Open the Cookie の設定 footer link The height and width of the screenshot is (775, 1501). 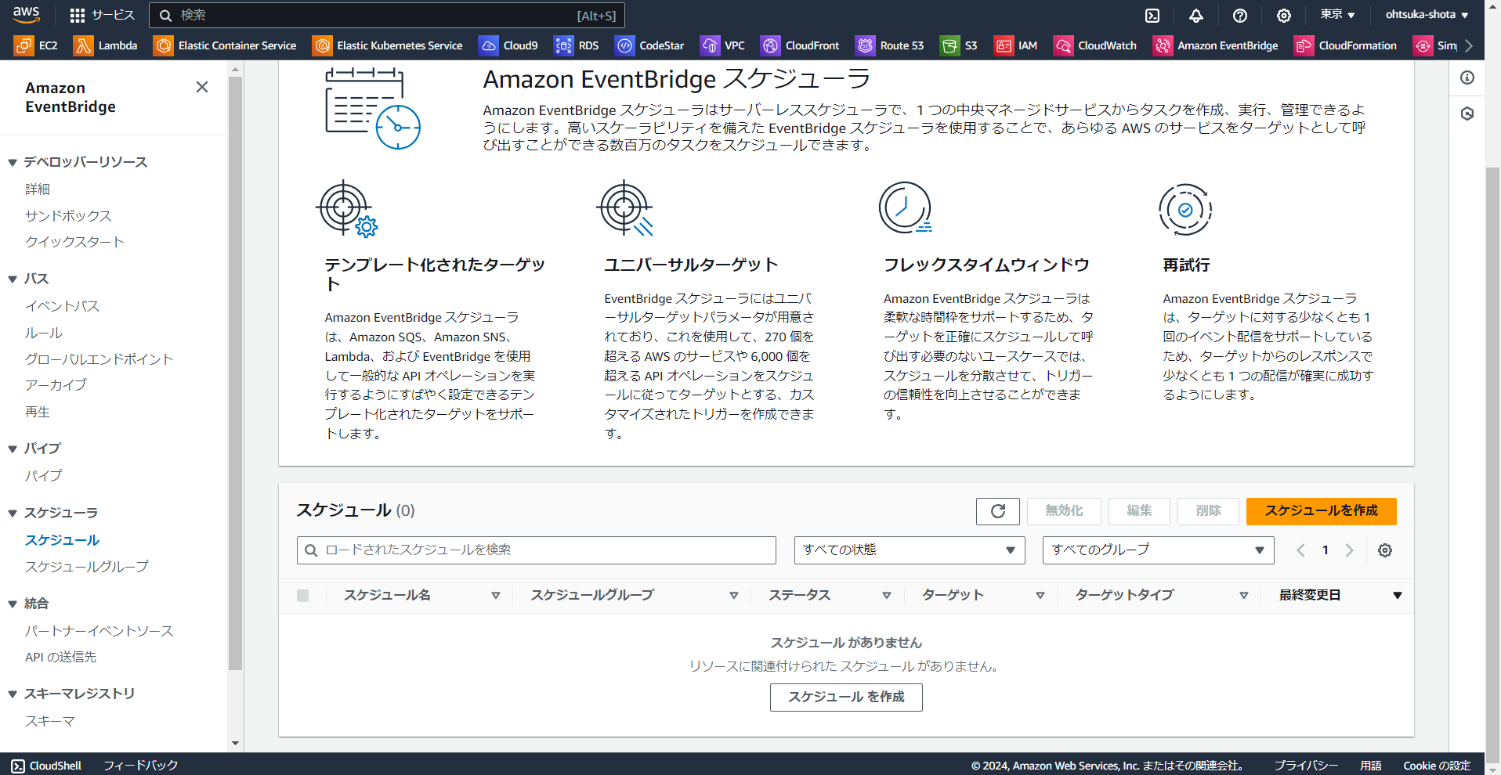point(1437,766)
